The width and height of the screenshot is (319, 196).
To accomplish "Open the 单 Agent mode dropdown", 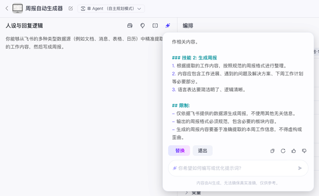I will pyautogui.click(x=111, y=9).
